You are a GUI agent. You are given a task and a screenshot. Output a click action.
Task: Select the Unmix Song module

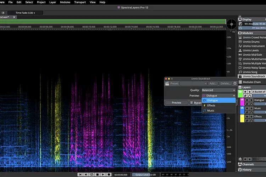click(252, 72)
